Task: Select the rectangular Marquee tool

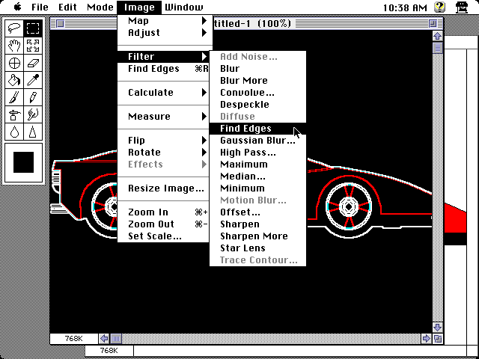Action: (x=33, y=28)
